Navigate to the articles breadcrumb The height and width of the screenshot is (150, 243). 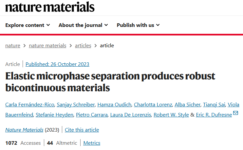coord(83,46)
